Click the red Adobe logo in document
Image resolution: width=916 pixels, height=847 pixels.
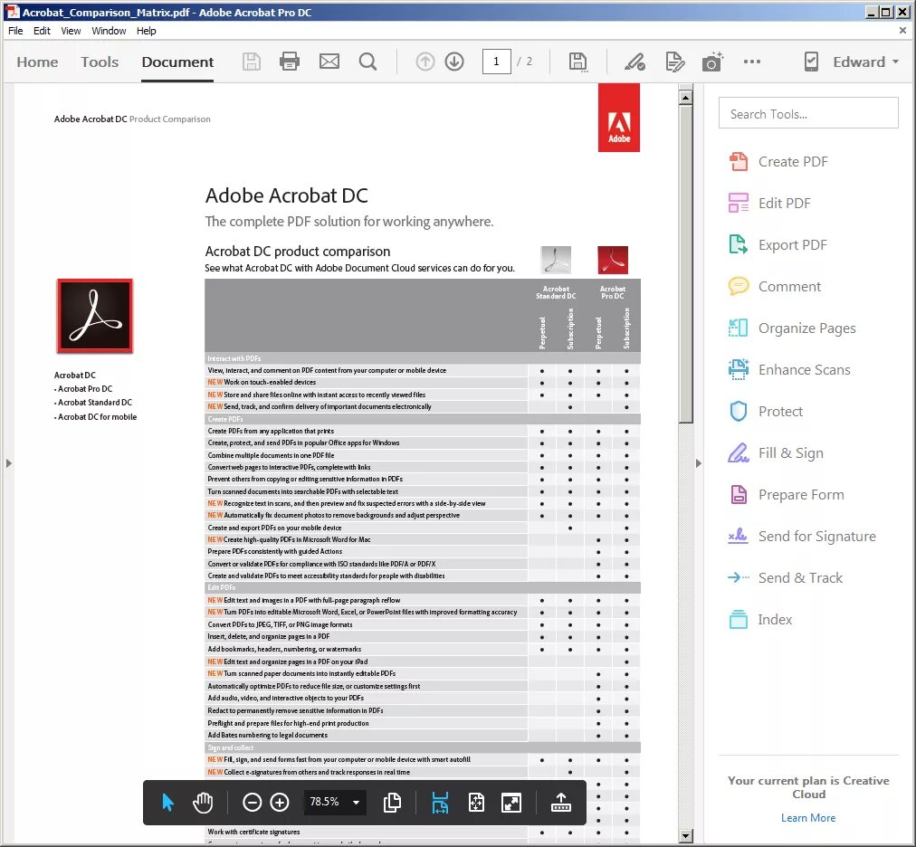tap(618, 118)
